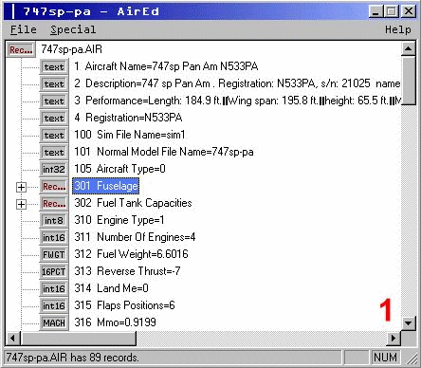Click the NUM indicator in status bar
The height and width of the screenshot is (368, 421).
click(385, 358)
